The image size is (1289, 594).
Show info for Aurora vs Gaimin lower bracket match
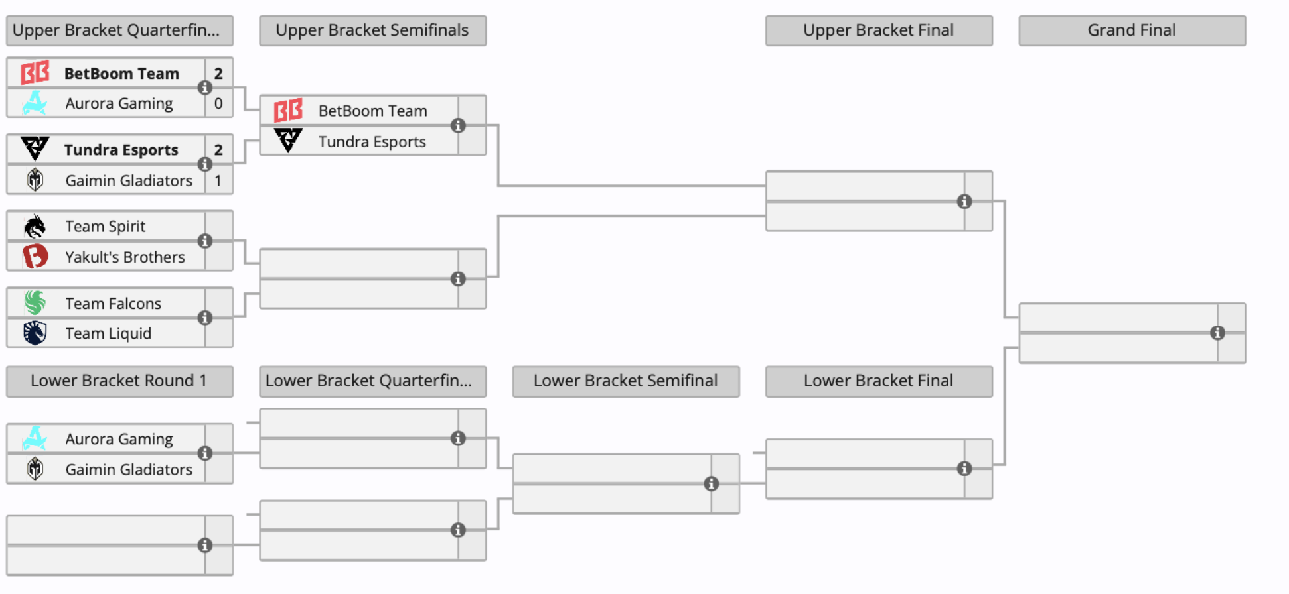[205, 453]
